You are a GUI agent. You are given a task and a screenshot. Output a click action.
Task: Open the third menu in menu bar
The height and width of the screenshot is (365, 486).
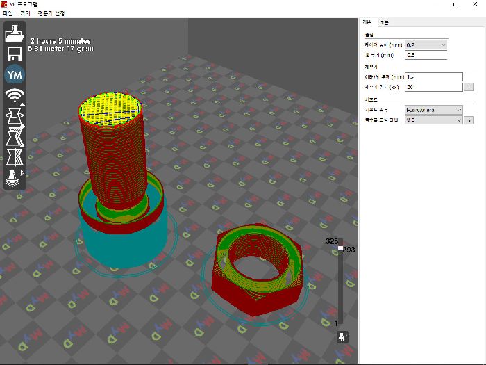[51, 13]
